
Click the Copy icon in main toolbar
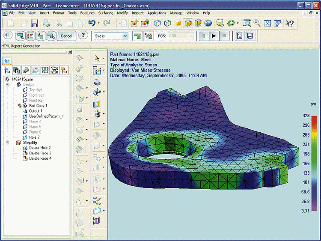(x=70, y=23)
